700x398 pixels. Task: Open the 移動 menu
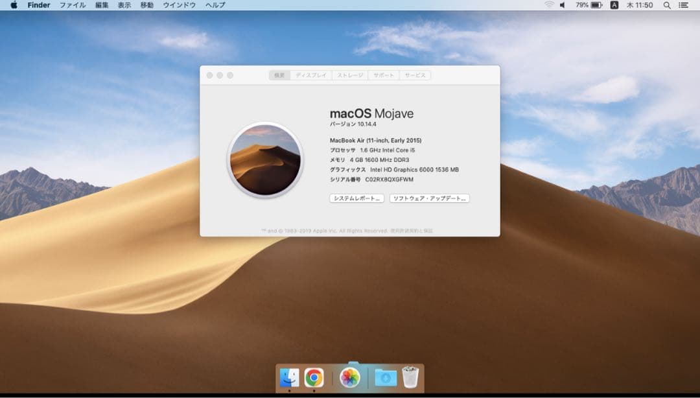pyautogui.click(x=147, y=5)
